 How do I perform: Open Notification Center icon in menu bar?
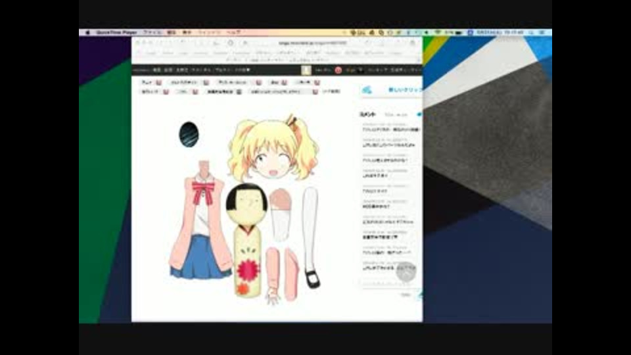542,32
